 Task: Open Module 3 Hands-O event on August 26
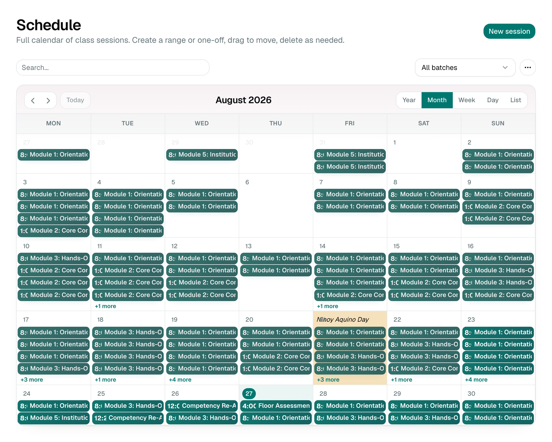tap(202, 418)
